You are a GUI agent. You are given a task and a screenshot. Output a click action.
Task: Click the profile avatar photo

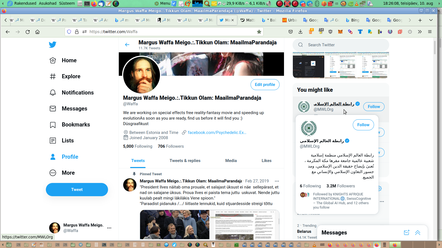(x=141, y=75)
